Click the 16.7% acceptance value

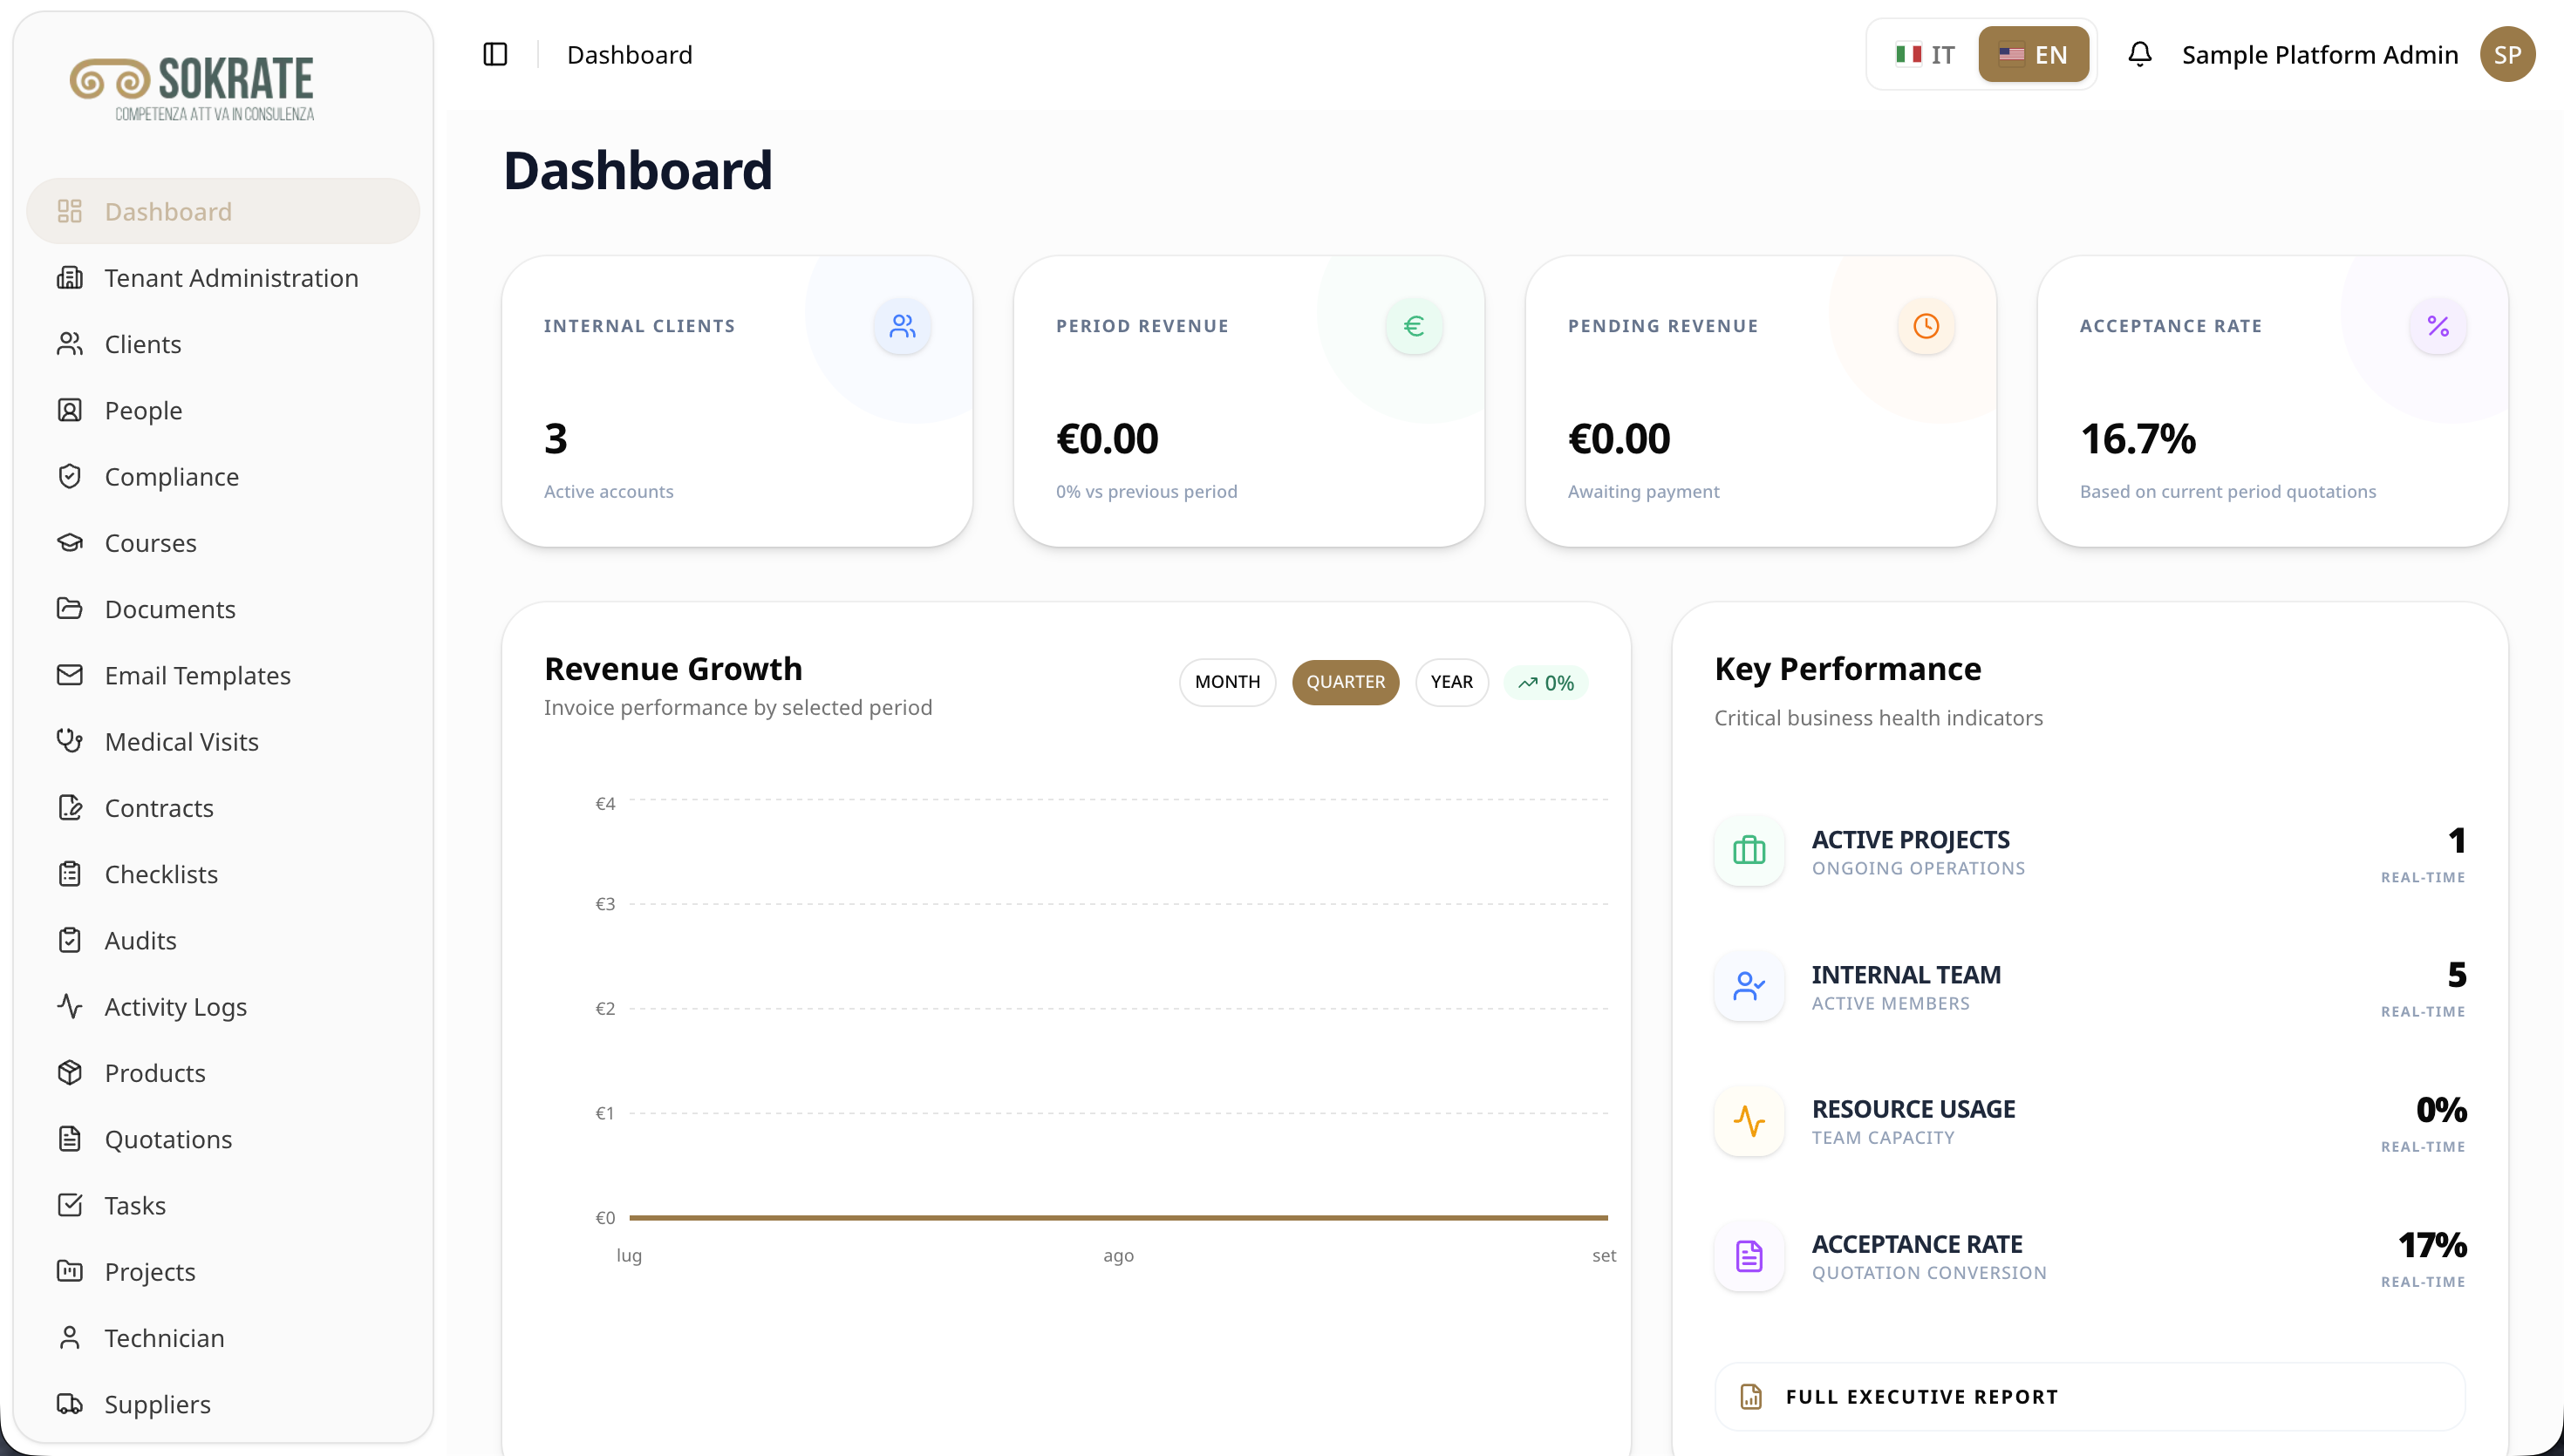pyautogui.click(x=2137, y=438)
